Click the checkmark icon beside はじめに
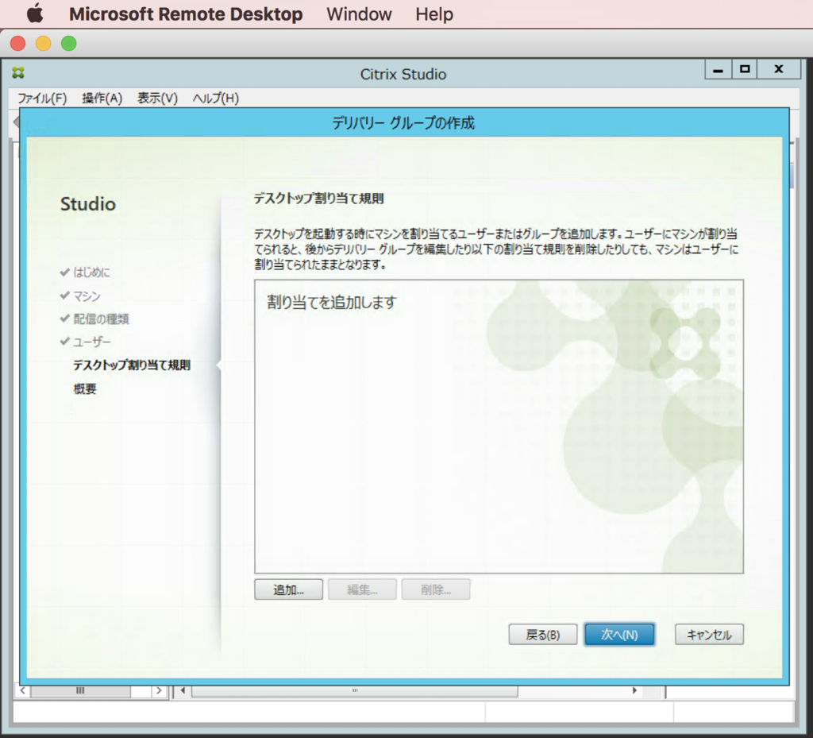 pyautogui.click(x=65, y=272)
